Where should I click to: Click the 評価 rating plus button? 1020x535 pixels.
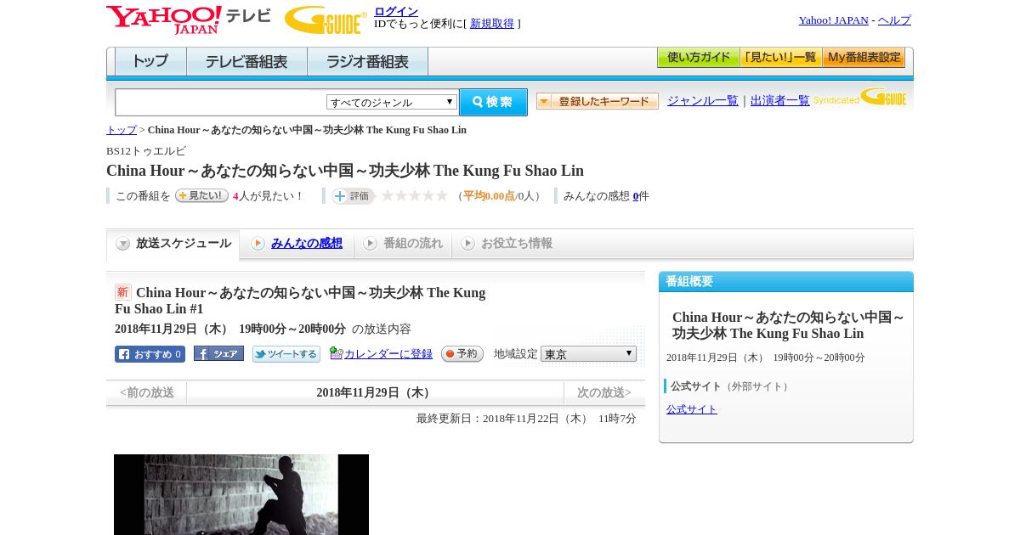coord(354,196)
